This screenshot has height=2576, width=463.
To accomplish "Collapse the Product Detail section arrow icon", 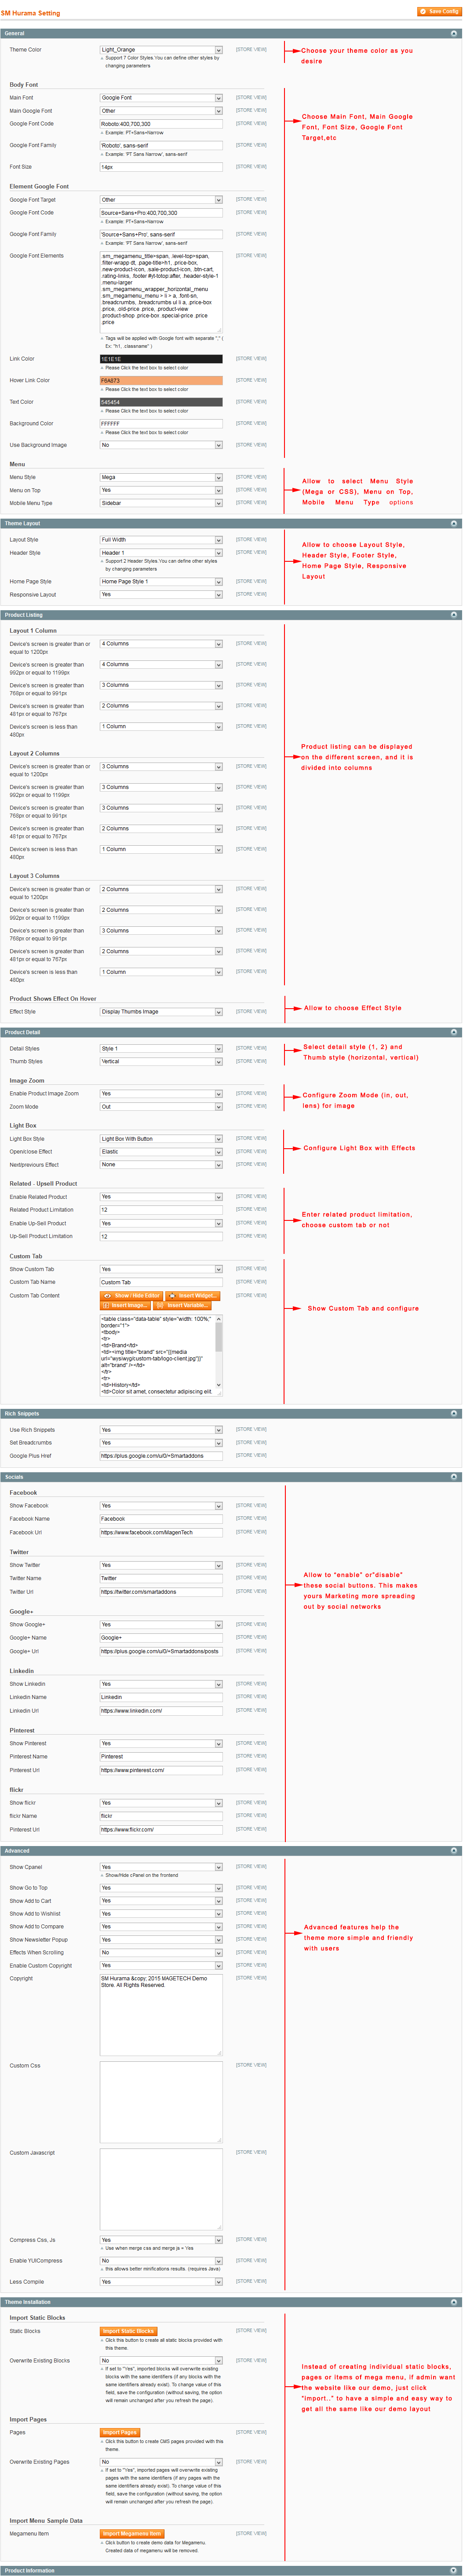I will pos(455,1032).
